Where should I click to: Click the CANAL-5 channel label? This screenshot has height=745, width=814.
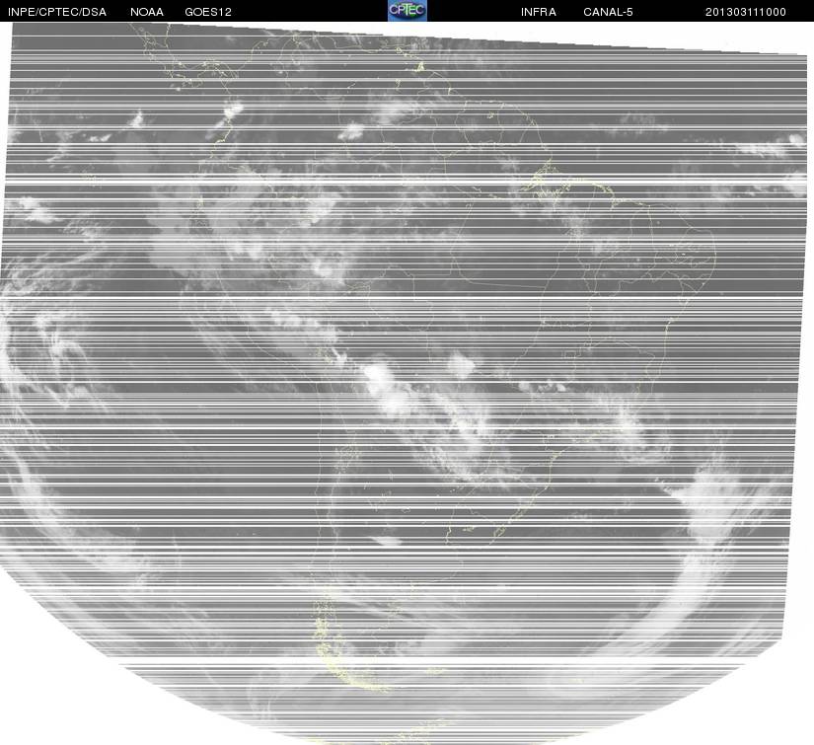point(608,12)
